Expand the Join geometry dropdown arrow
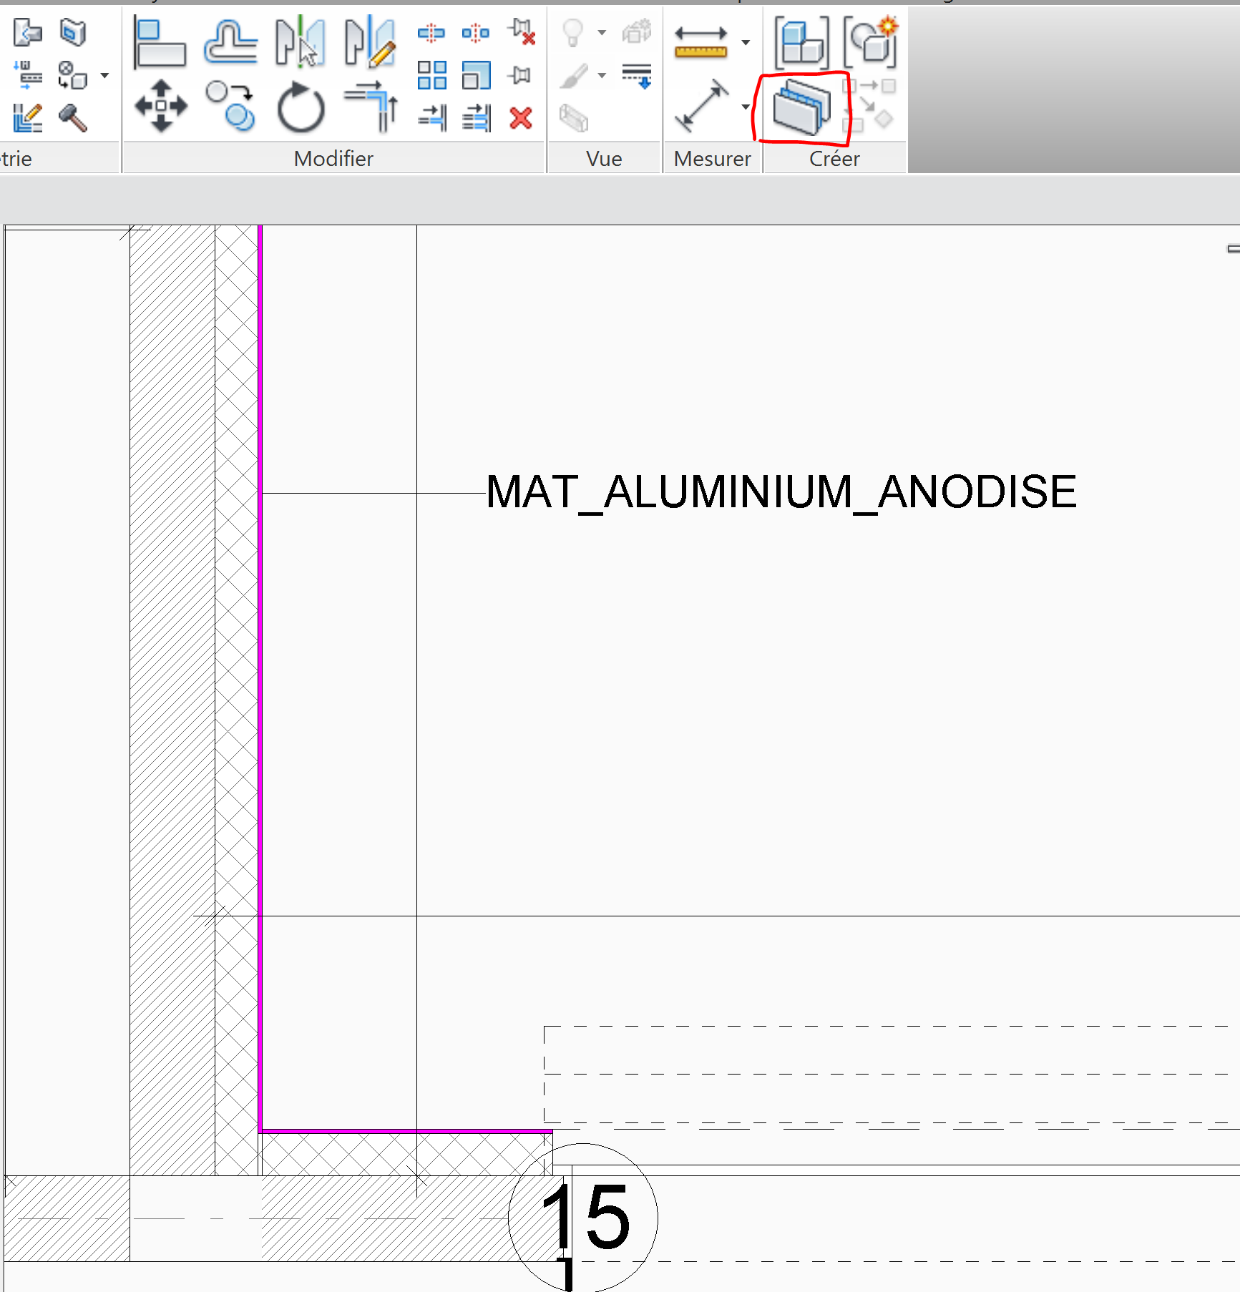This screenshot has width=1240, height=1292. click(x=105, y=75)
